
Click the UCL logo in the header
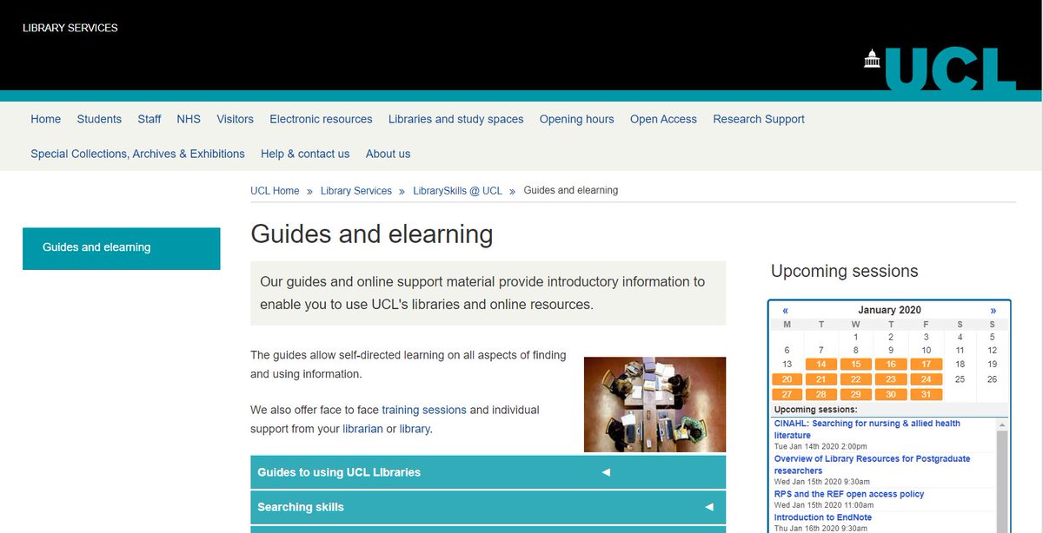(x=939, y=69)
